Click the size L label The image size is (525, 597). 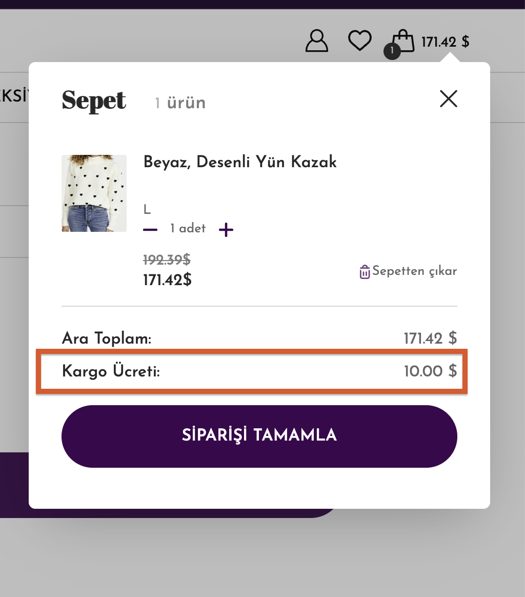point(147,209)
